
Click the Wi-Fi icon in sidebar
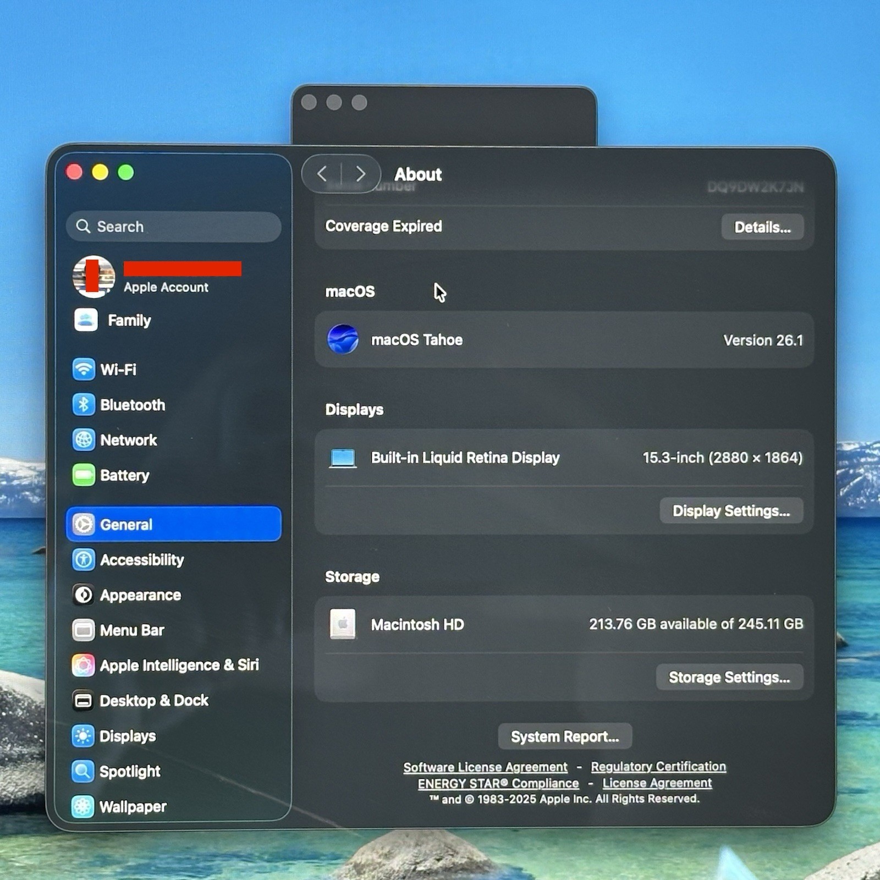(x=84, y=369)
